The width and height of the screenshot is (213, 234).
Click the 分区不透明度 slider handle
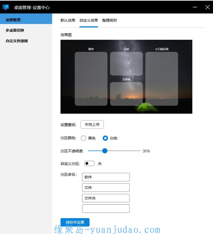tap(105, 151)
